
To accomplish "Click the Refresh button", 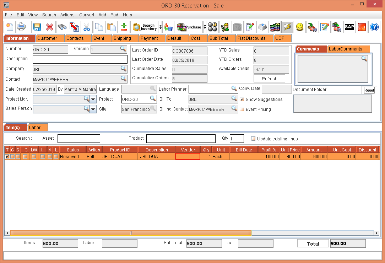I will coord(269,79).
